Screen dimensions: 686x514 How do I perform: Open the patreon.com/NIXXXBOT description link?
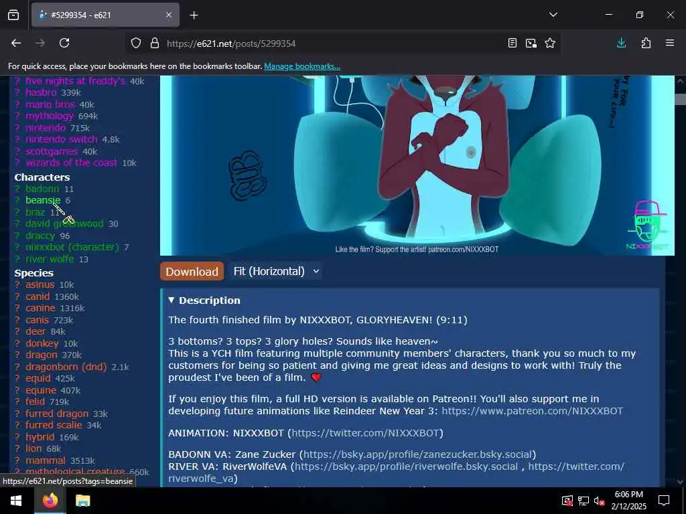[532, 411]
